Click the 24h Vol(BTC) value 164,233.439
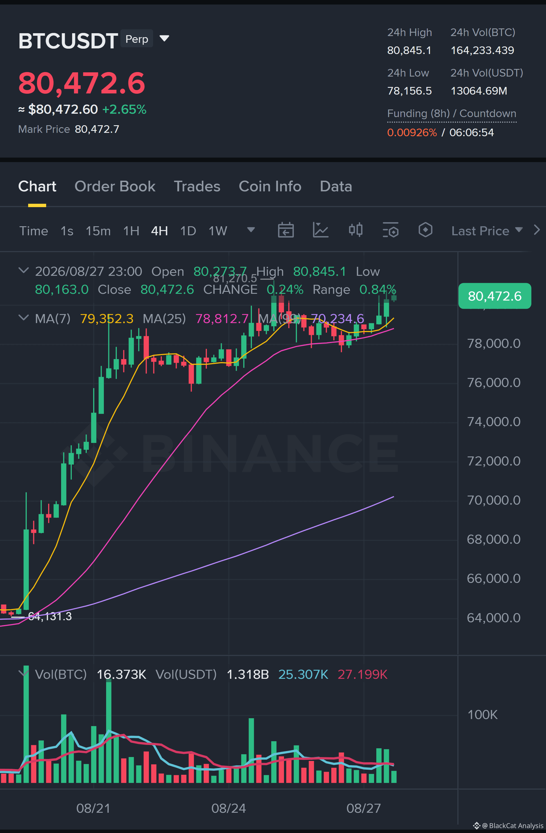546x833 pixels. [482, 50]
